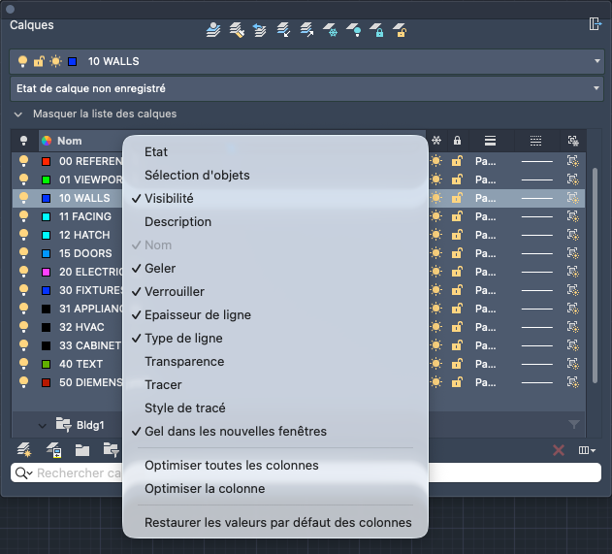
Task: Toggle visibility bulb of 00 REFERENCE layer
Action: 24,161
